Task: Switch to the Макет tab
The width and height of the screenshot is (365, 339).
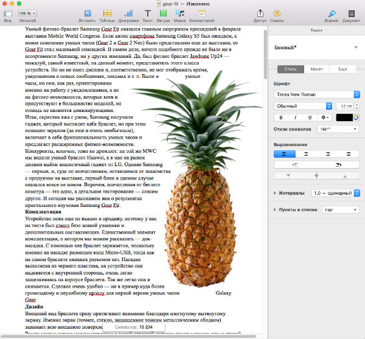Action: 316,69
